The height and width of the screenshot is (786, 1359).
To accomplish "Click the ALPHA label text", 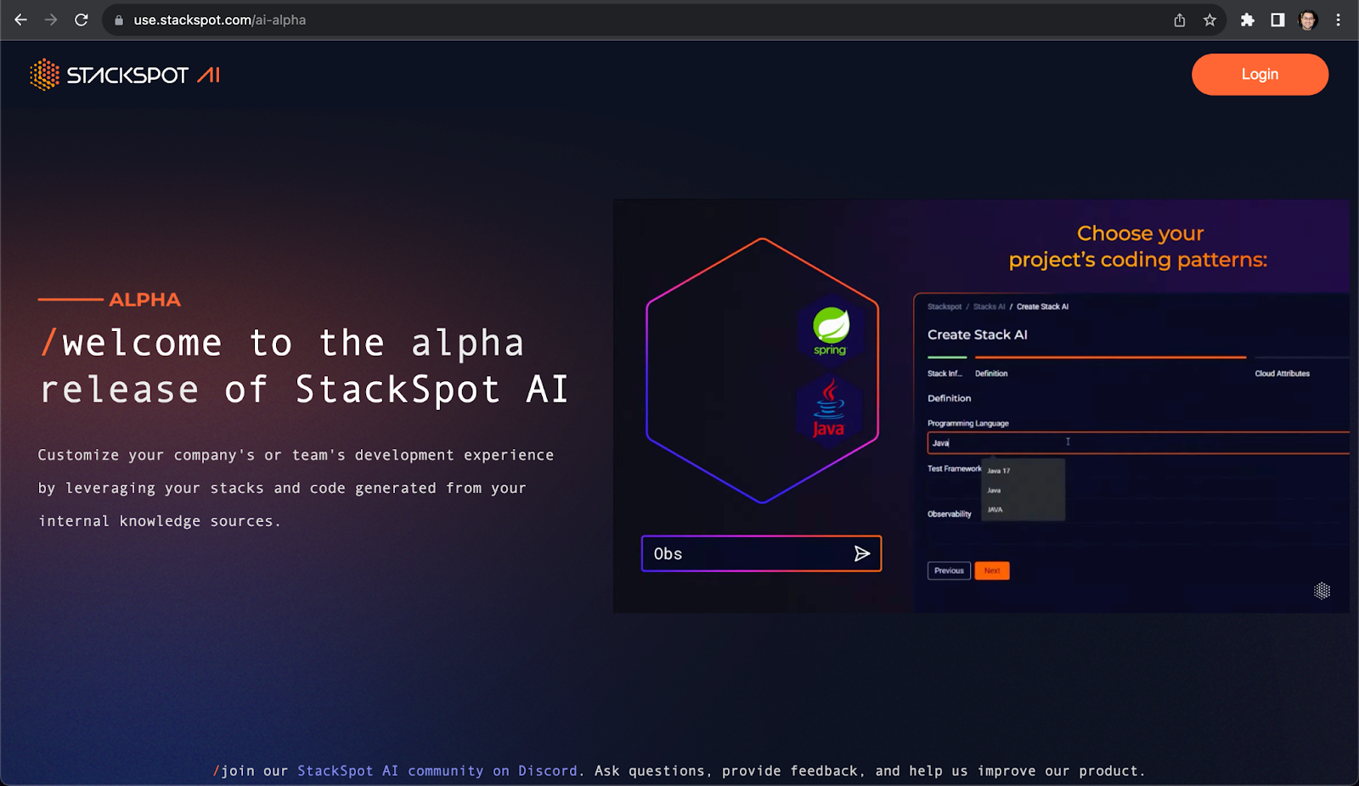I will (x=144, y=300).
